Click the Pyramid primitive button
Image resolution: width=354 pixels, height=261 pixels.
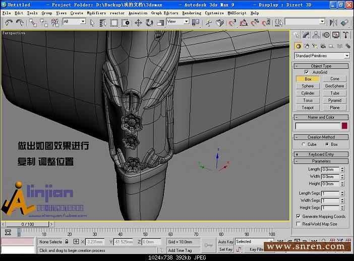334,101
